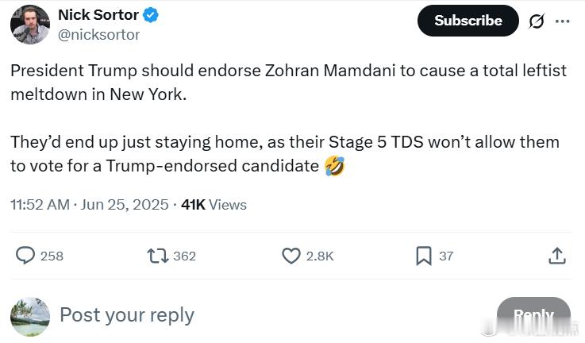The width and height of the screenshot is (585, 343).
Task: Bookmark this post
Action: coord(424,256)
